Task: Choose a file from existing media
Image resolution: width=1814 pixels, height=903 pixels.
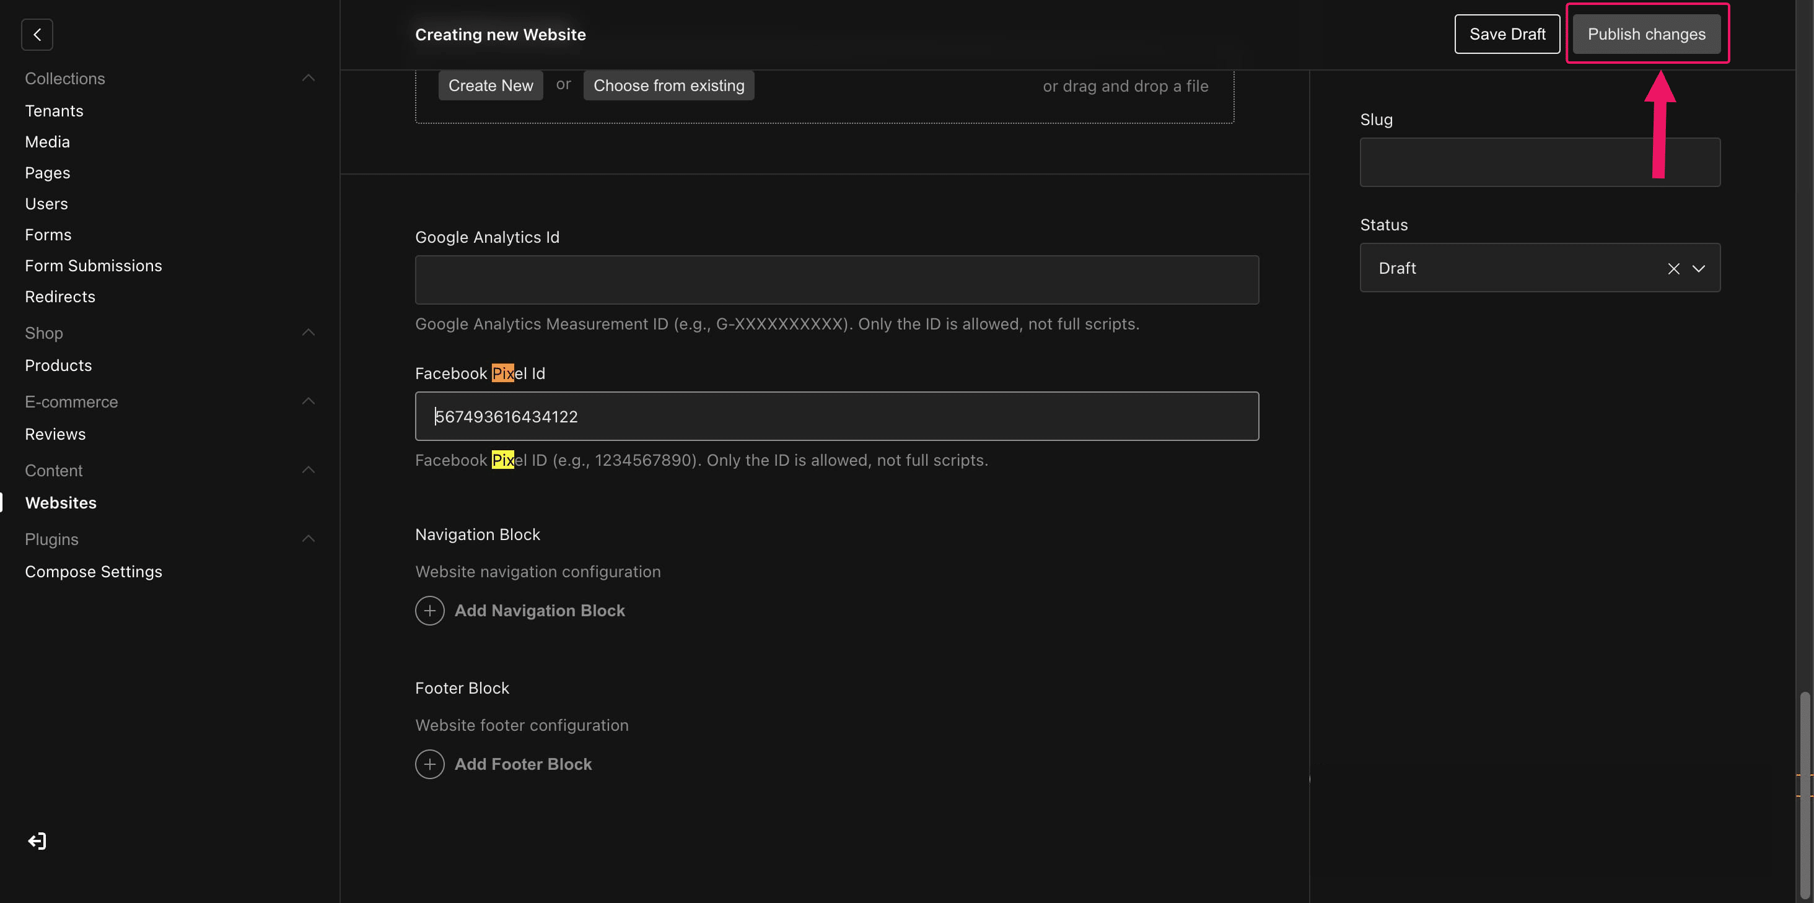Action: coord(668,85)
